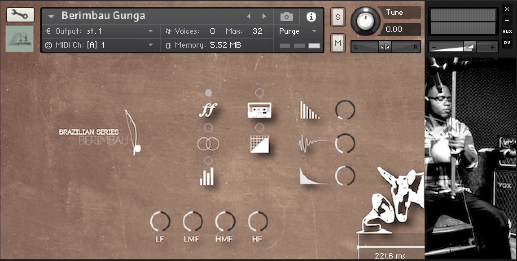Click the LF equalizer knob
The width and height of the screenshot is (517, 261).
click(x=160, y=222)
